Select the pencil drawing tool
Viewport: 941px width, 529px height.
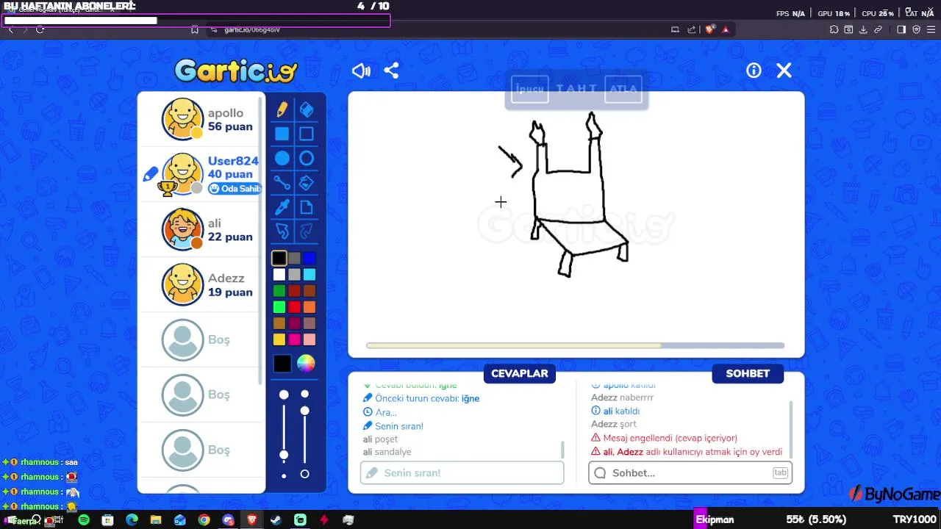282,109
